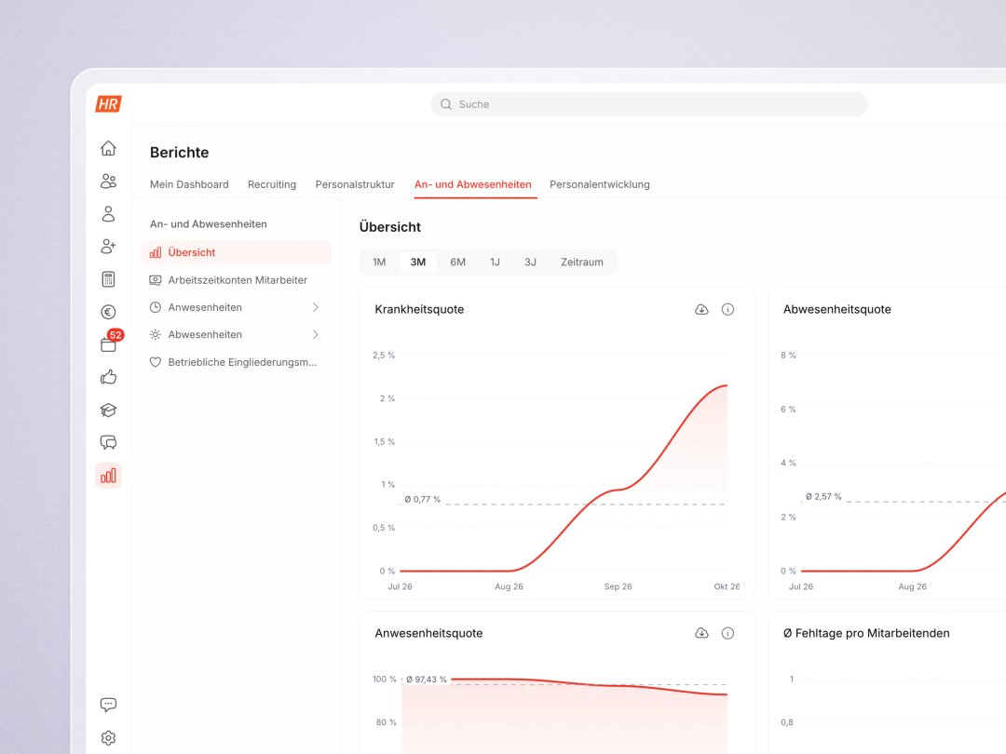Select the 3J time range

pyautogui.click(x=530, y=263)
